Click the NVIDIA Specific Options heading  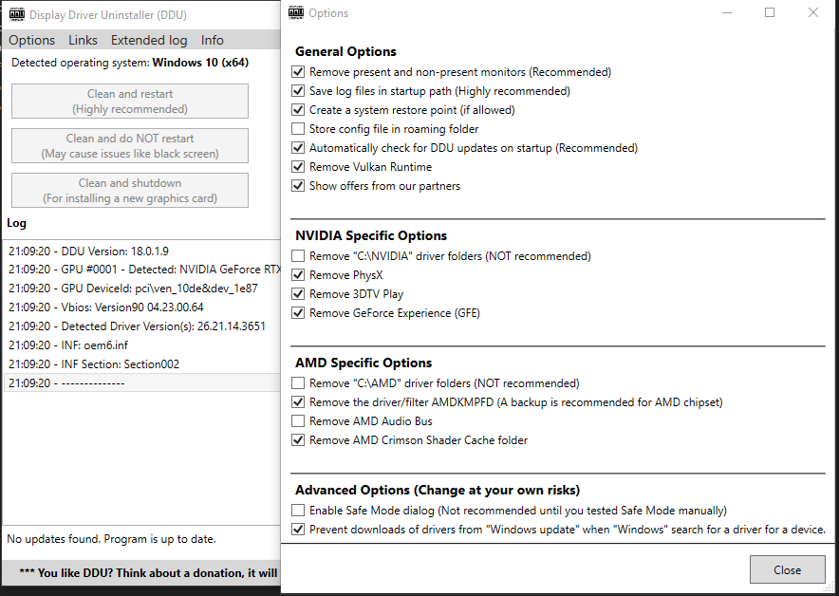click(371, 235)
